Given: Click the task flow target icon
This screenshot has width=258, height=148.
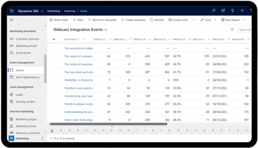Looking at the screenshot, I should [223, 11].
